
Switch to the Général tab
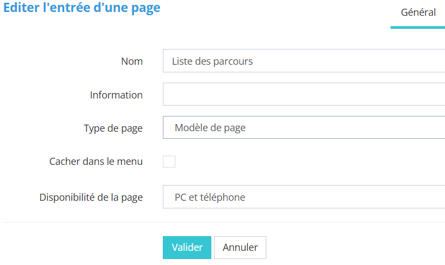tap(418, 13)
